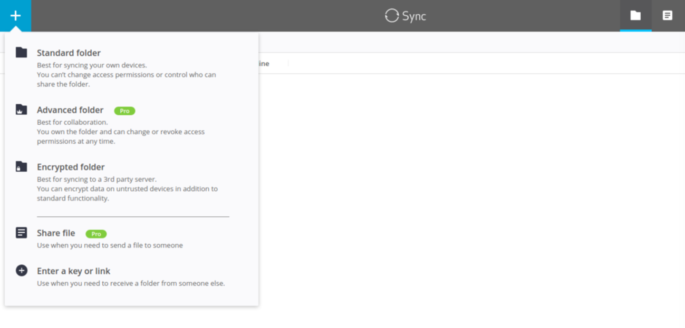Image resolution: width=685 pixels, height=328 pixels.
Task: Click Pro badge next to Advanced folder
Action: click(124, 111)
